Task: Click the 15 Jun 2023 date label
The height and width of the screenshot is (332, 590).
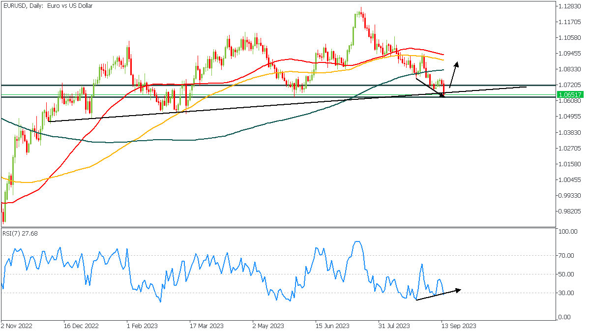Action: click(332, 326)
